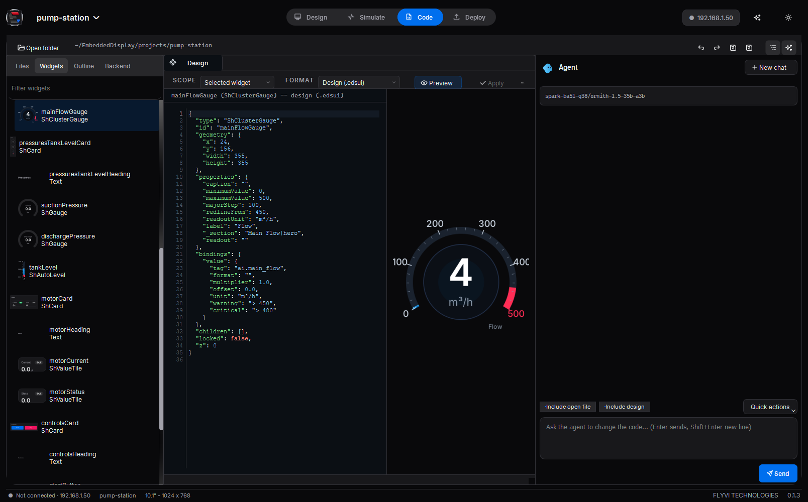808x502 pixels.
Task: Switch to the Simulate mode tab
Action: click(x=366, y=17)
